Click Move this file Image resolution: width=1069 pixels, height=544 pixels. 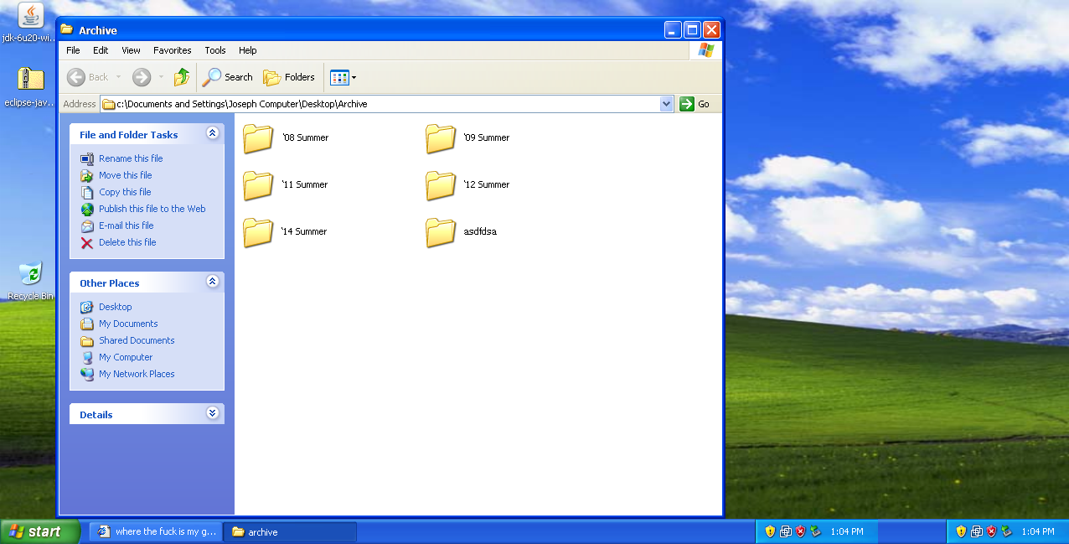point(126,175)
